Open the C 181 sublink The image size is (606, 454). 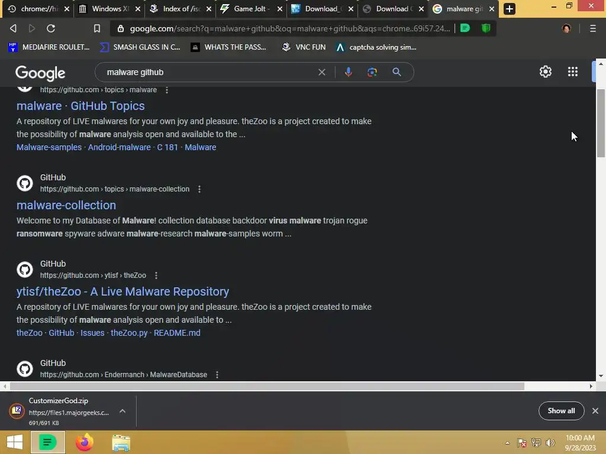(x=167, y=147)
